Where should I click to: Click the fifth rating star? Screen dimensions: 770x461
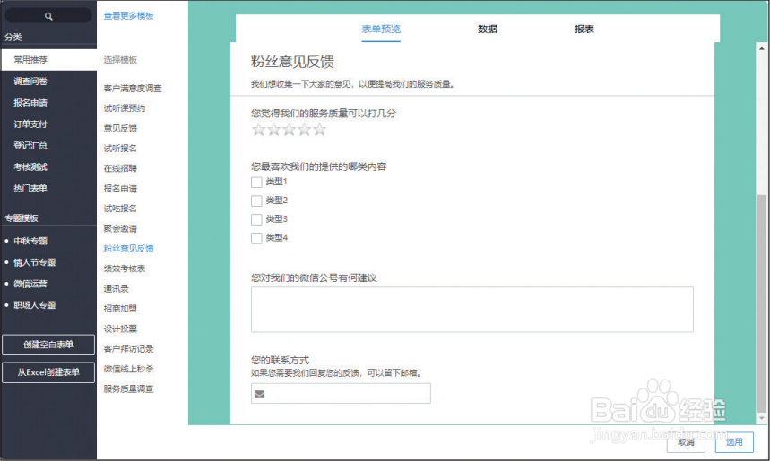320,130
